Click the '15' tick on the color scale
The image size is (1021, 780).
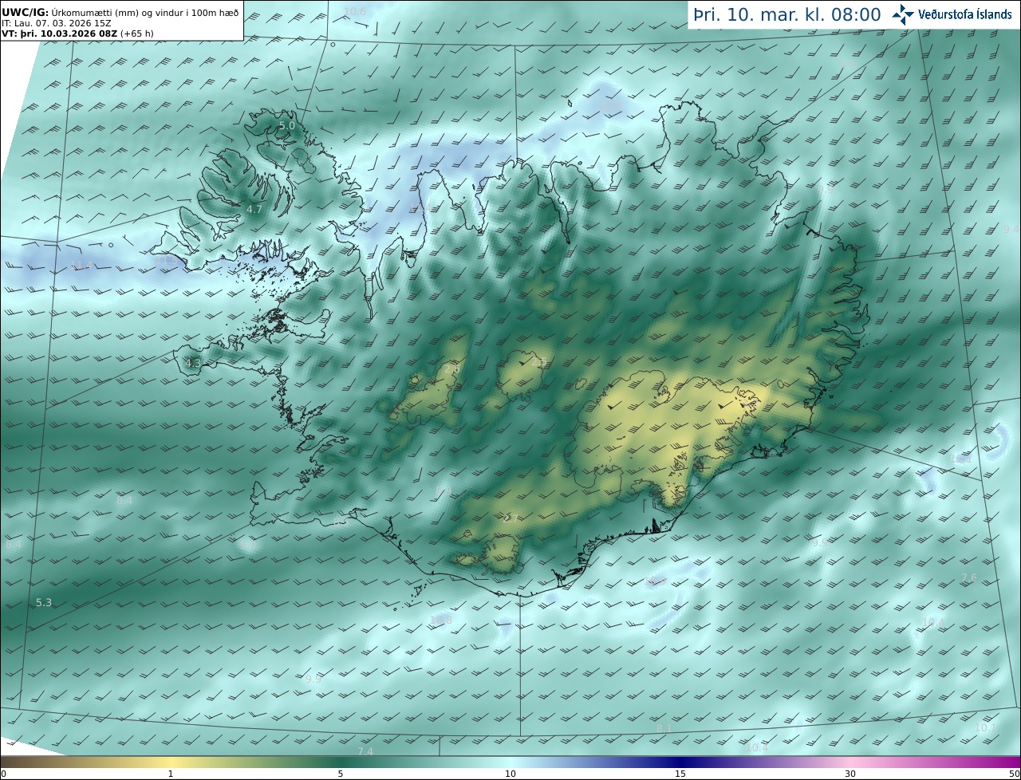coord(680,774)
